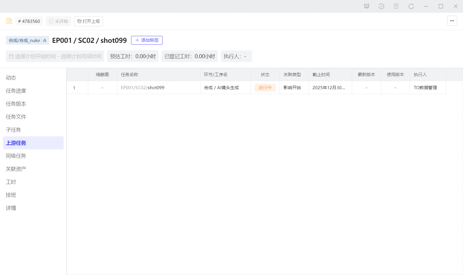Click the 打开上级 button

pyautogui.click(x=89, y=21)
